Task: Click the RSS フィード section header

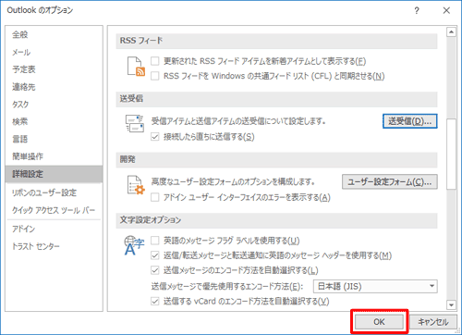Action: pyautogui.click(x=276, y=41)
